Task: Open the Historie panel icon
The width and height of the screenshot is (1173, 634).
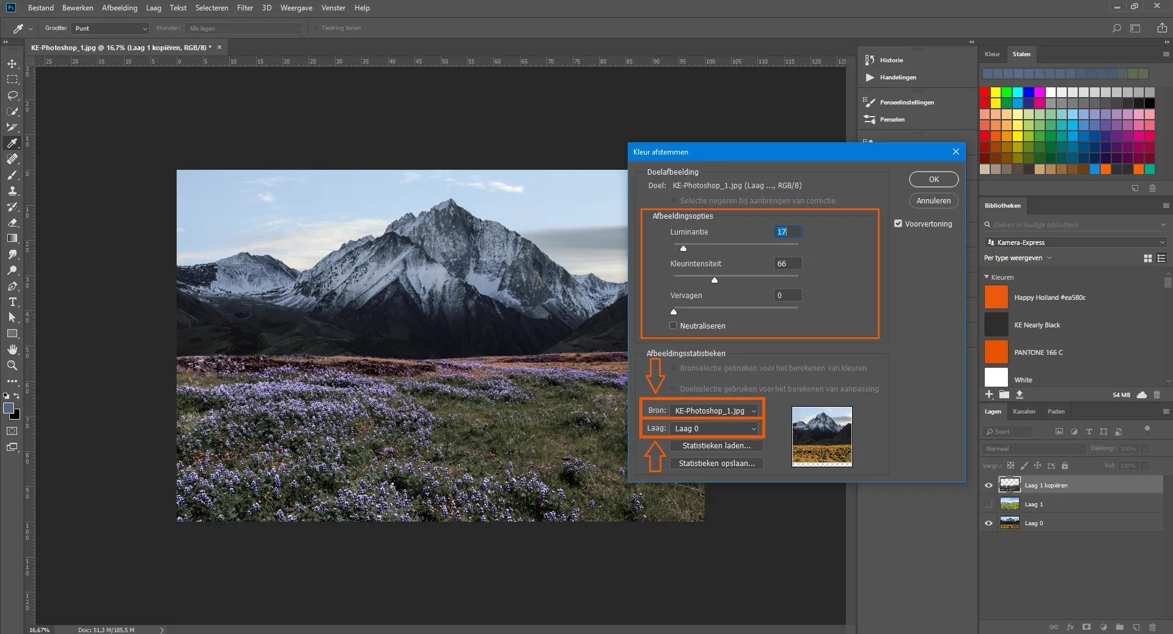Action: tap(870, 60)
